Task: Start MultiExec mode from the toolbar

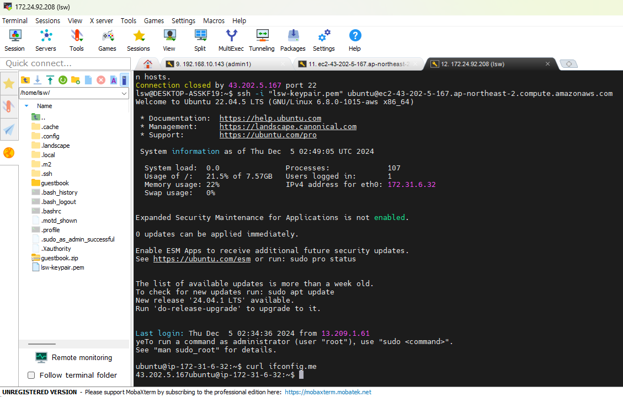Action: 231,40
